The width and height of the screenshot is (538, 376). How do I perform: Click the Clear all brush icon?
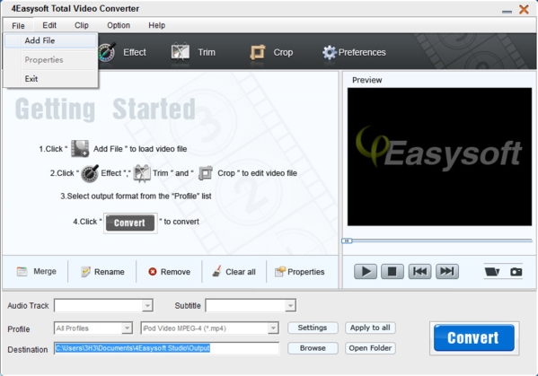click(x=216, y=271)
